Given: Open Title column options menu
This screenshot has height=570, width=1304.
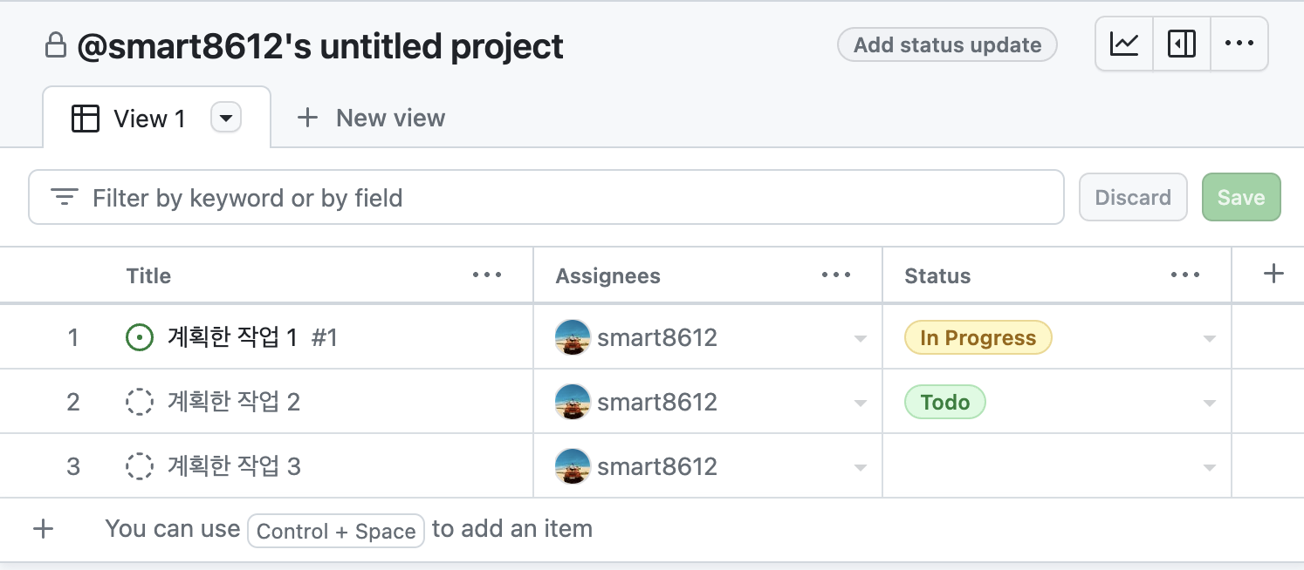Looking at the screenshot, I should point(487,275).
